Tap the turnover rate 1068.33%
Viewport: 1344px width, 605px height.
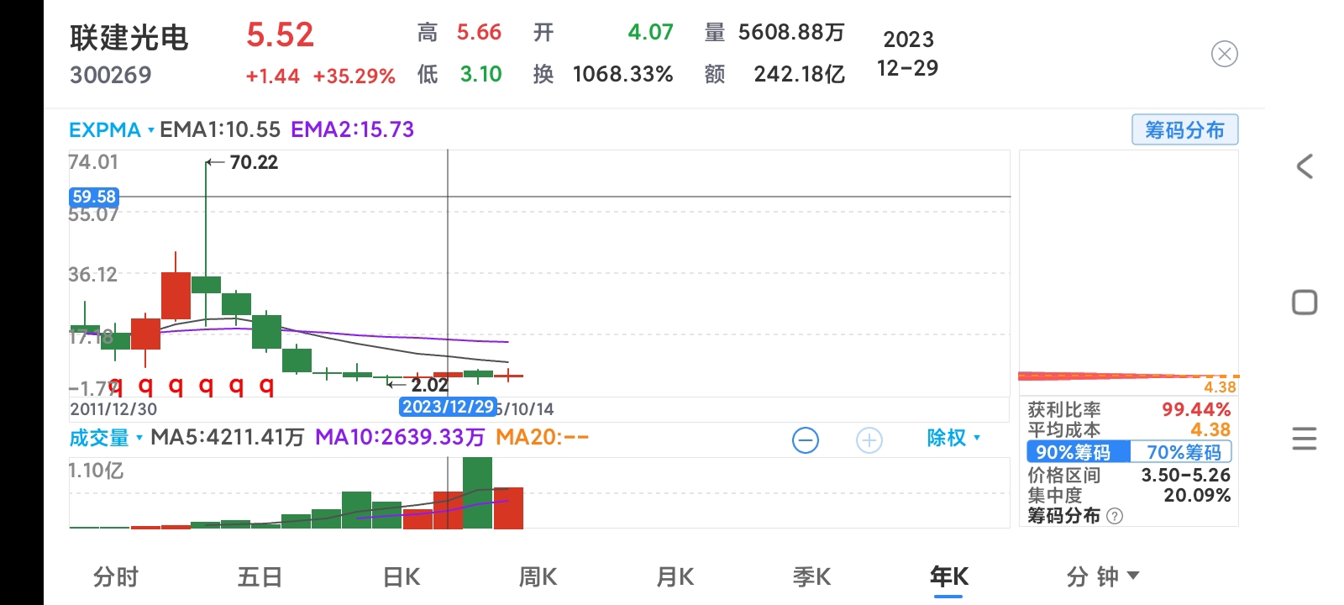pyautogui.click(x=623, y=75)
